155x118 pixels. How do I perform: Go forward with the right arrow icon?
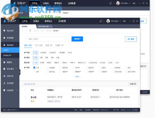26,31
